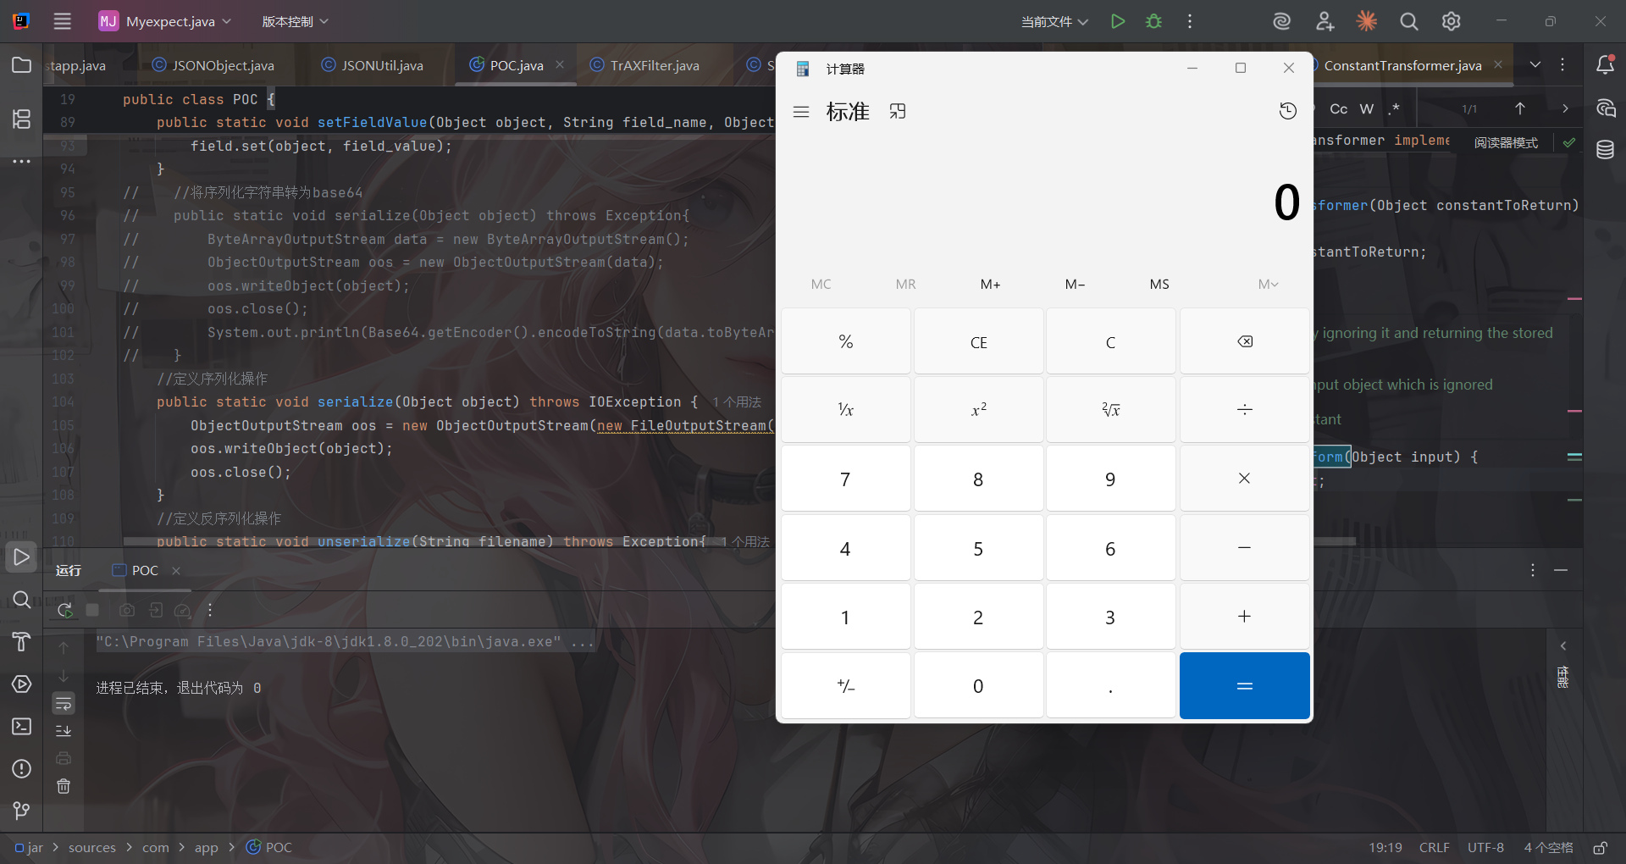Image resolution: width=1626 pixels, height=864 pixels.
Task: Expand the Myexpect.java project dropdown
Action: point(165,21)
